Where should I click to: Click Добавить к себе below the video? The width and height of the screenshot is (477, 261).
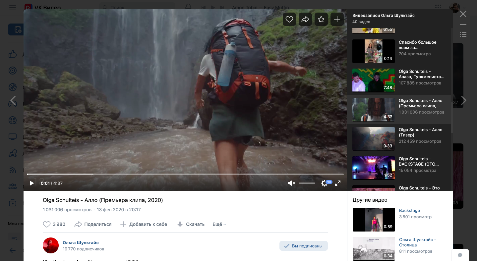pos(144,224)
